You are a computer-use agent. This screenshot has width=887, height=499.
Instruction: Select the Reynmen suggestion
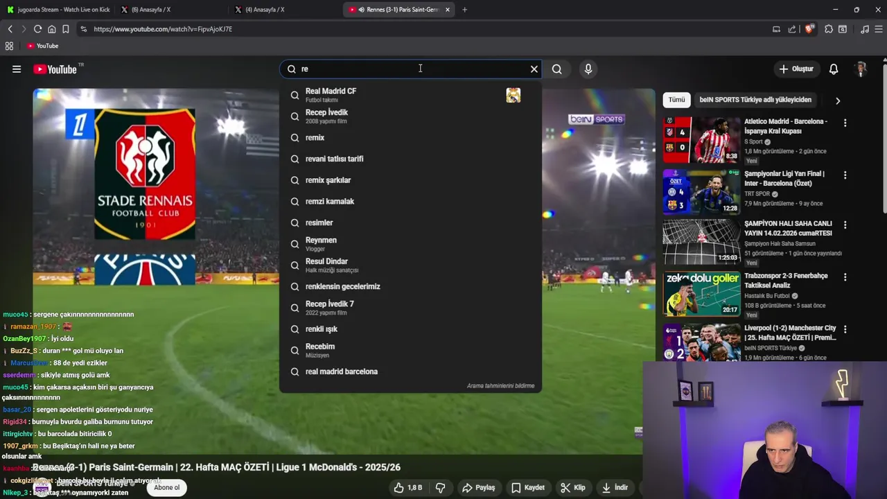410,244
